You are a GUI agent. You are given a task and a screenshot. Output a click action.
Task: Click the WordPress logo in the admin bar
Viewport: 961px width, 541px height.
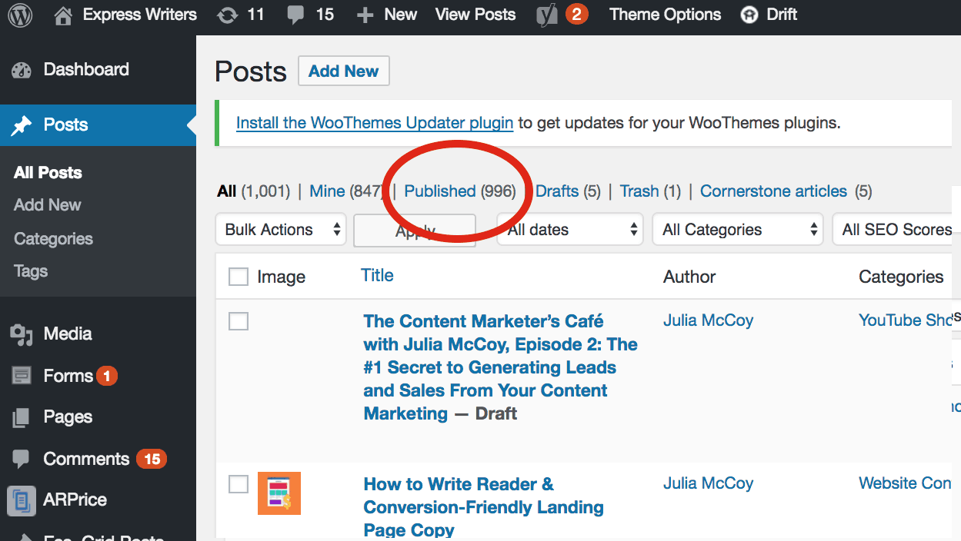pyautogui.click(x=19, y=14)
